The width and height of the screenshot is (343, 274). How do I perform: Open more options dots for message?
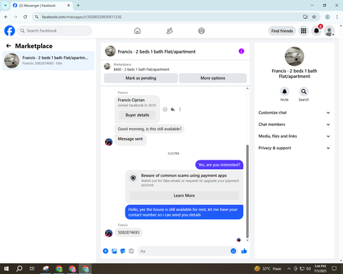[180, 110]
